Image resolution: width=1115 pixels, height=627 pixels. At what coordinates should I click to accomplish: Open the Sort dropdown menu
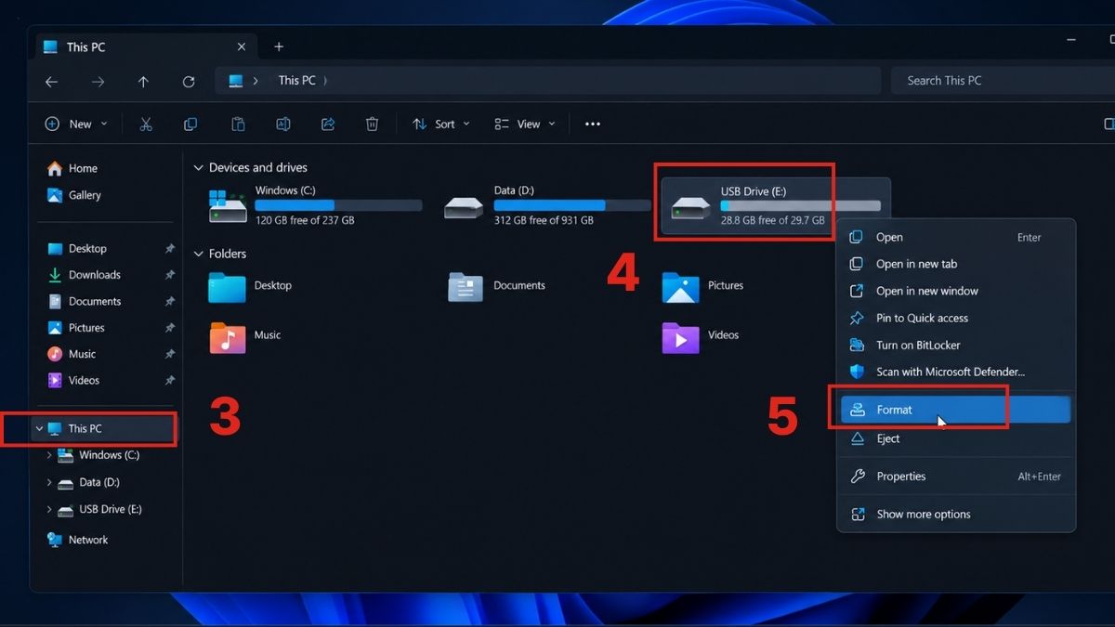(441, 124)
